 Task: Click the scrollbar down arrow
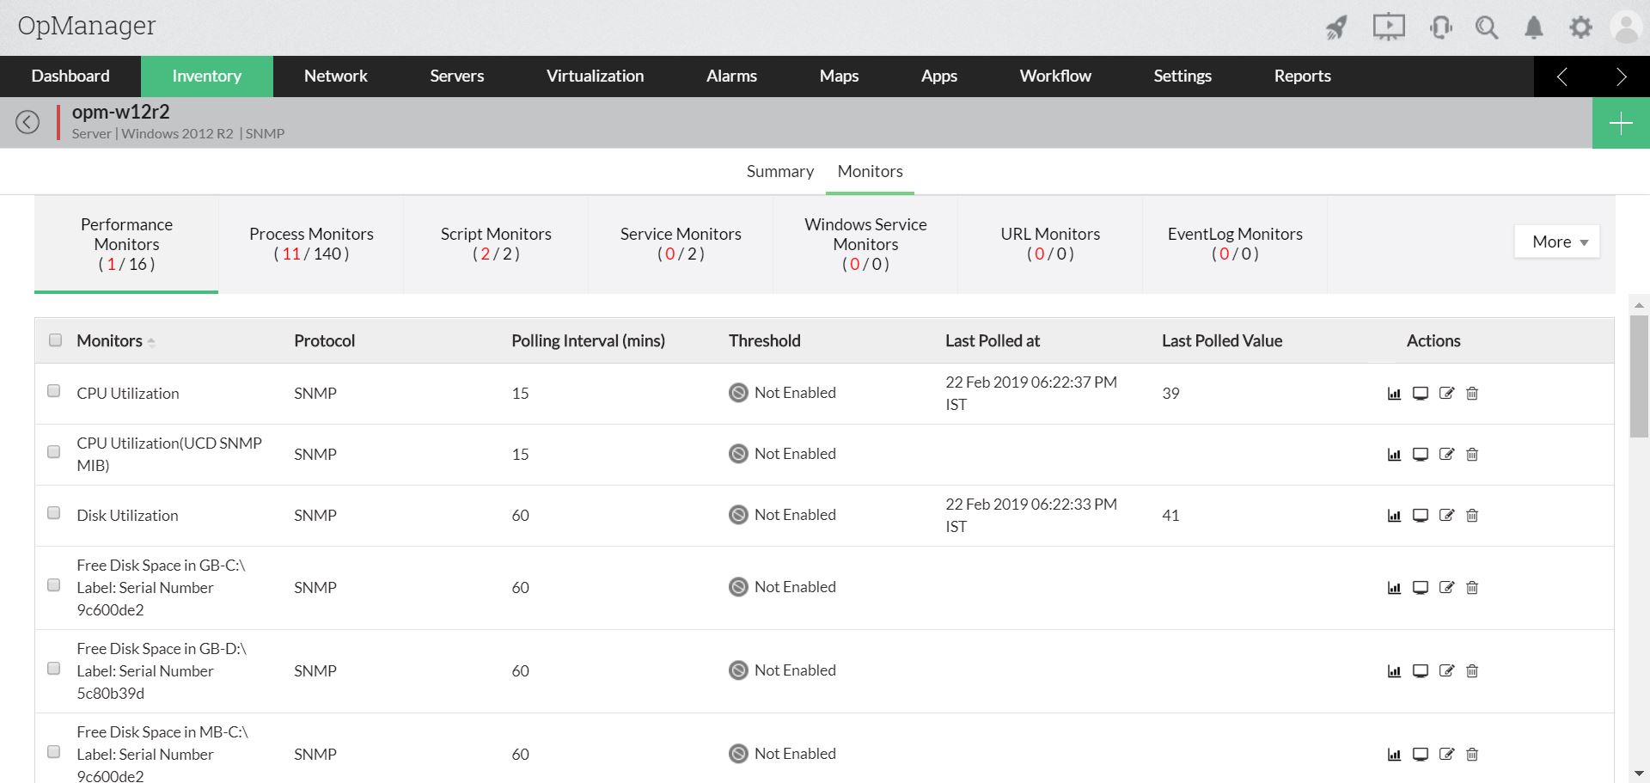(1639, 774)
